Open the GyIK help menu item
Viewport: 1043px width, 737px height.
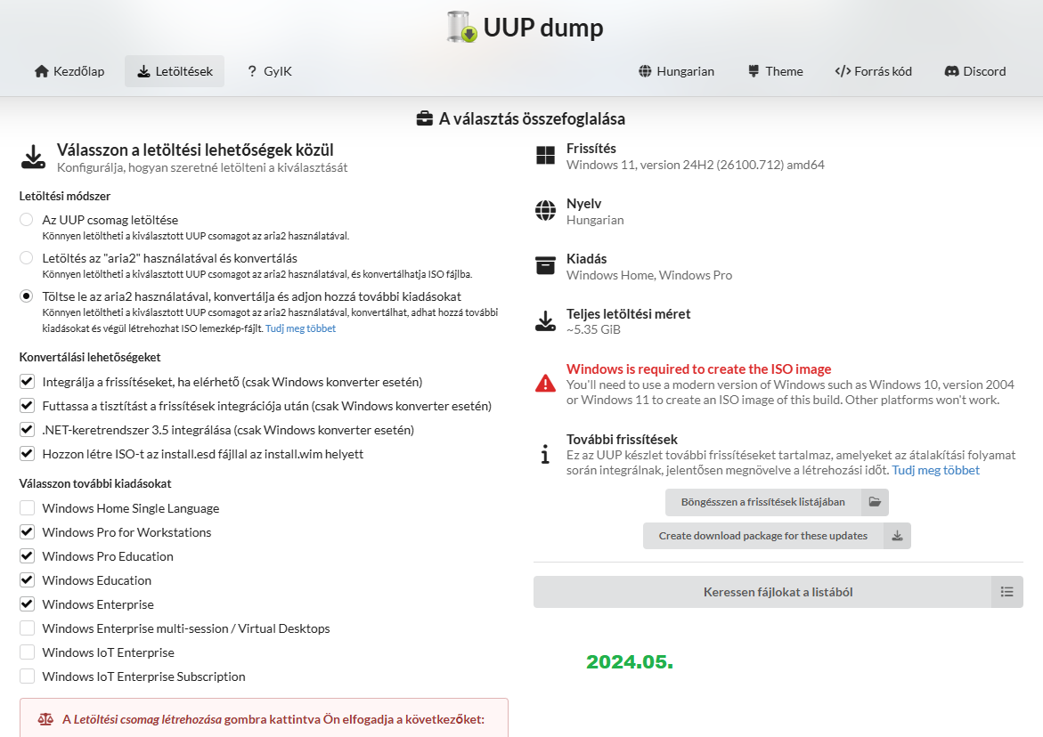(269, 71)
